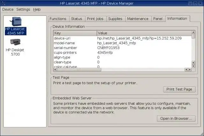This screenshot has height=136, width=204.
Task: Click the window resize grip in bottom corner
Action: pos(202,134)
